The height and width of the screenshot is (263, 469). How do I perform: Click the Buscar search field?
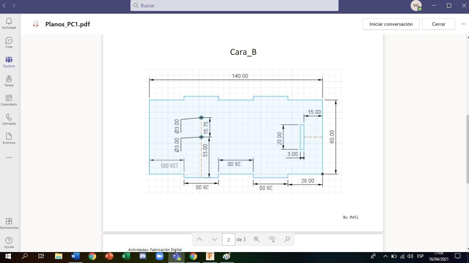coord(235,5)
